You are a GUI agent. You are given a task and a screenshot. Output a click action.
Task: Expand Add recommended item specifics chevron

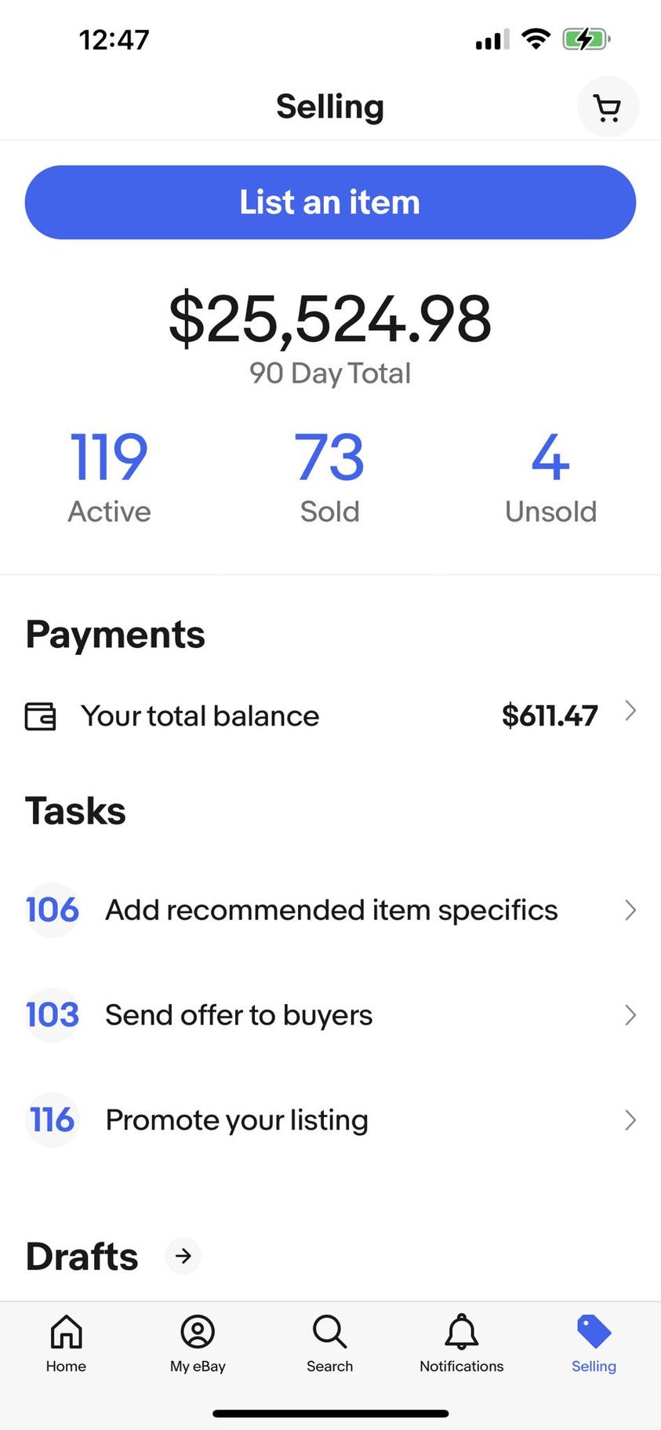pos(630,910)
